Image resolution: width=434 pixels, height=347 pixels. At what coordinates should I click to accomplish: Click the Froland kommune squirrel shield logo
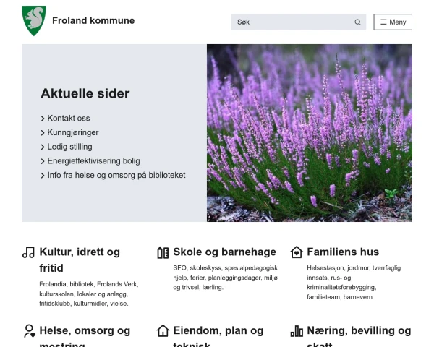coord(33,20)
